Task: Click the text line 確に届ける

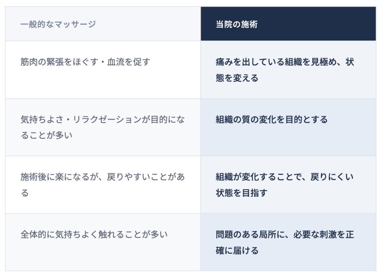Action: pos(237,250)
